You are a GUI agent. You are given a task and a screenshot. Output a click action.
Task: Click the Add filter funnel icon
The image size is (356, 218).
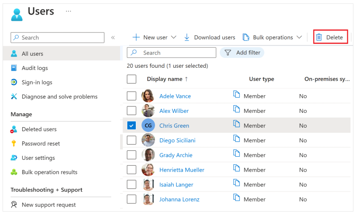click(228, 53)
